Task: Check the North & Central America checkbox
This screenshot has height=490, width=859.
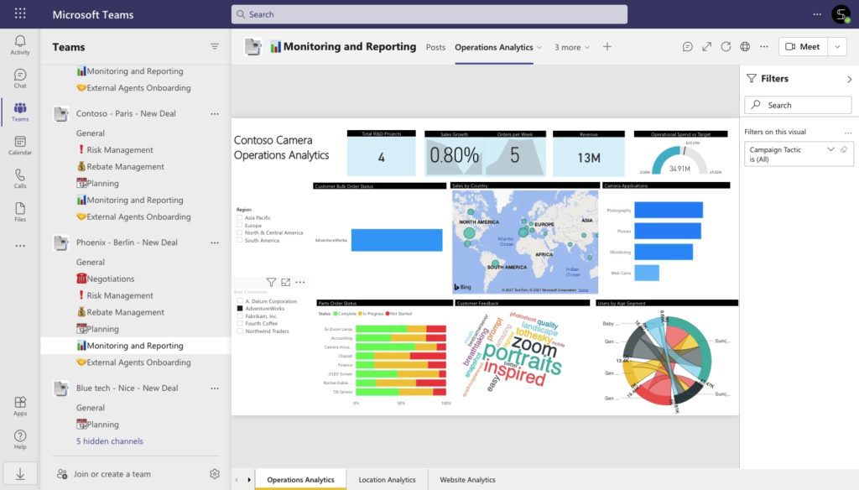Action: click(239, 232)
